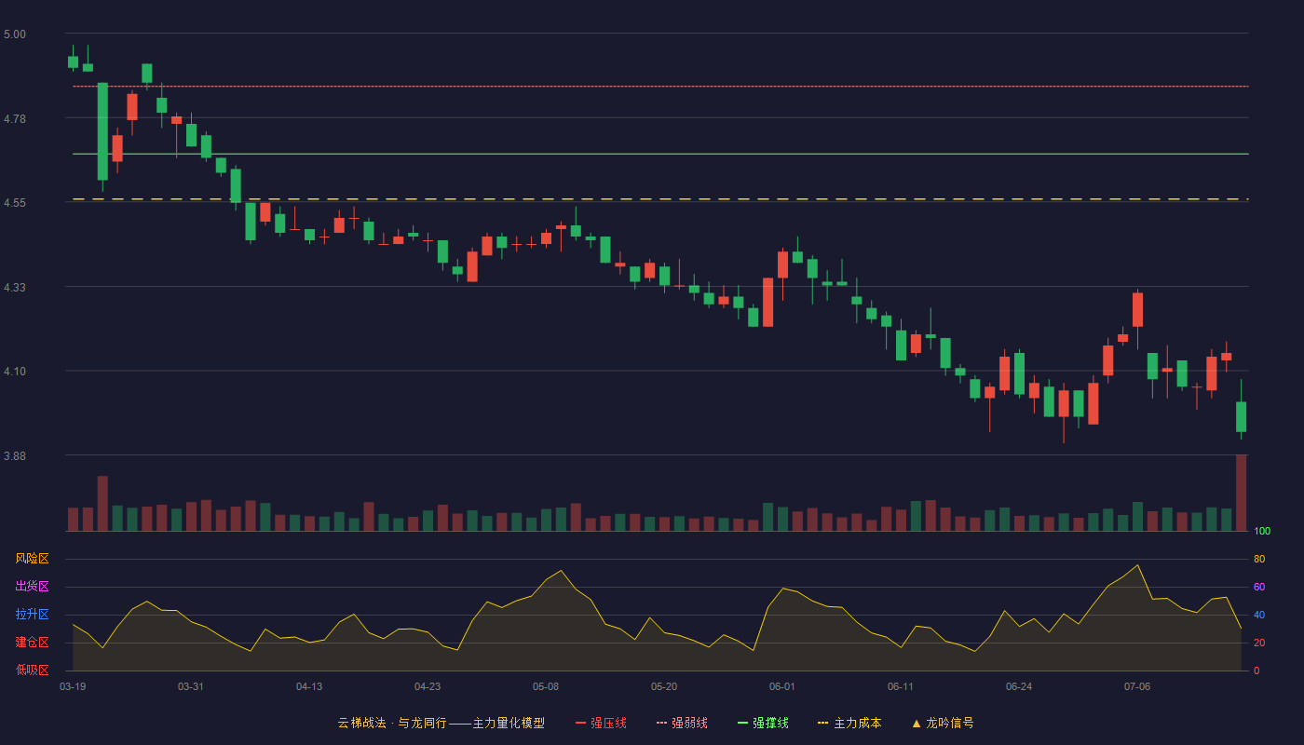
Task: Click the 出货区 zone label
Action: coord(32,587)
